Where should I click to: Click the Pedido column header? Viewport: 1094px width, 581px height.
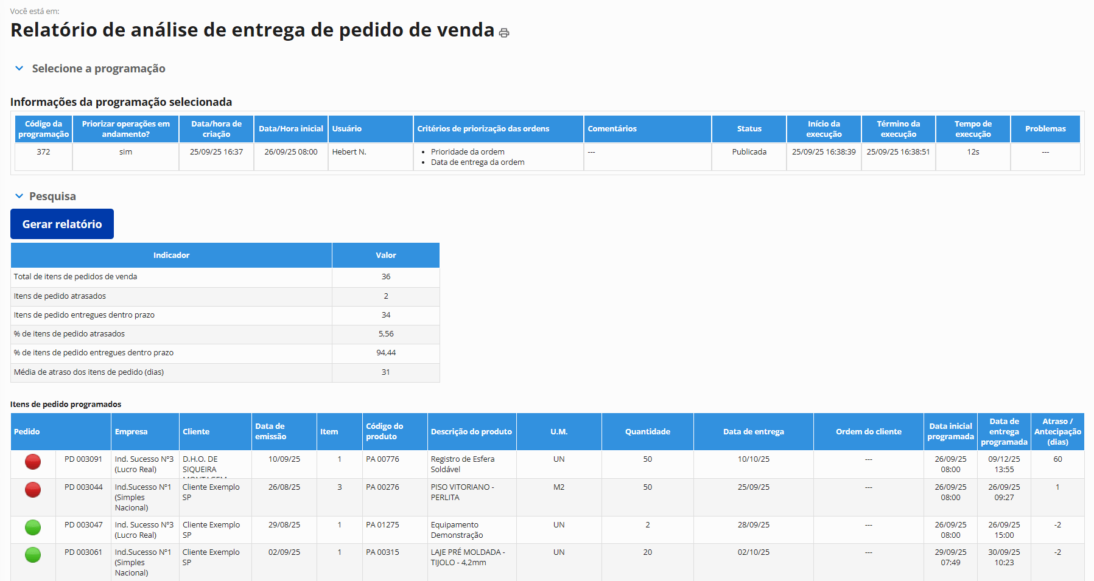tap(27, 432)
